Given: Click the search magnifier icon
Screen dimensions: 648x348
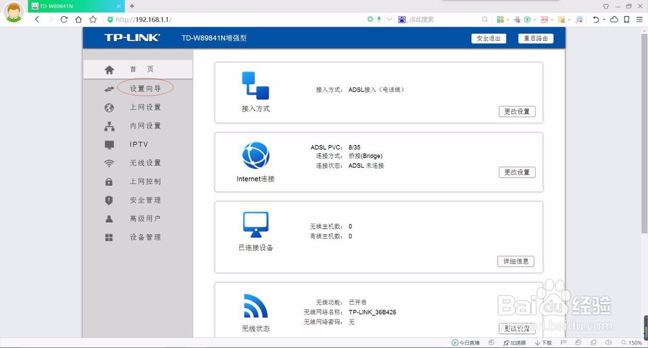Looking at the screenshot, I should [x=485, y=19].
